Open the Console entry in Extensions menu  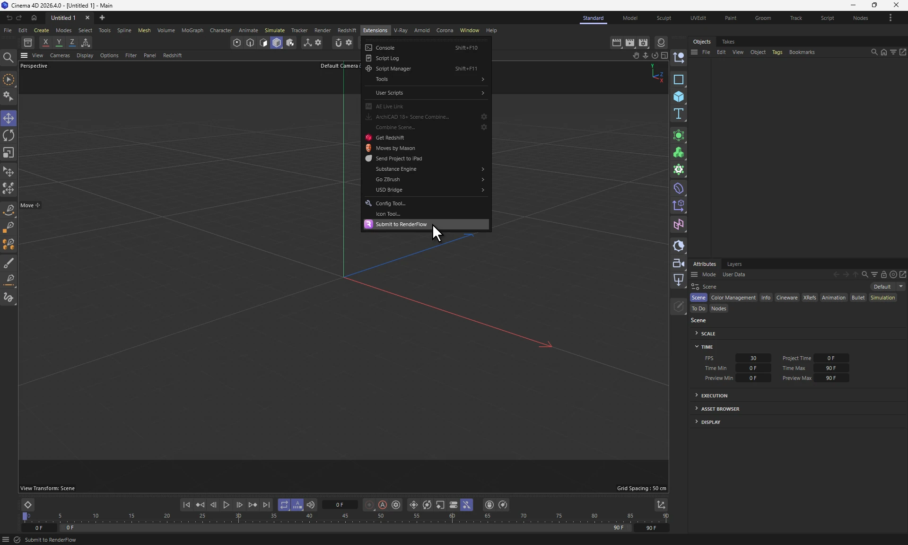426,48
